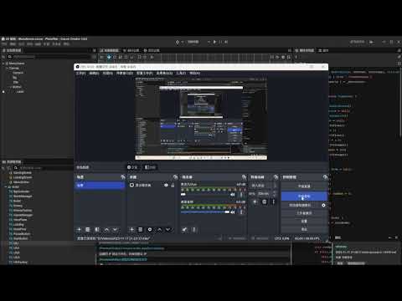Screen dimensions: 402x301
Task: Select Label node in Cocos hierarchy
Action: point(20,92)
